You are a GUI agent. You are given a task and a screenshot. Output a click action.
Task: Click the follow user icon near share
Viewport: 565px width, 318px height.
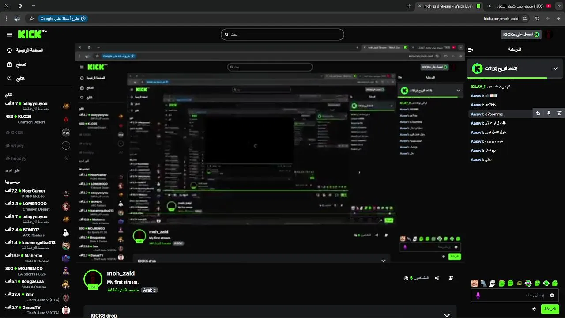pyautogui.click(x=451, y=278)
